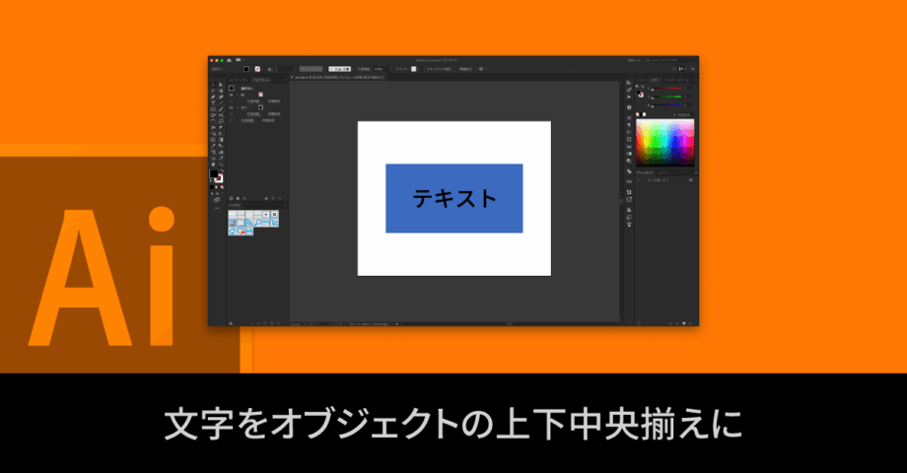
Task: Select アートボード 1 row in Artboards panel
Action: tap(665, 179)
